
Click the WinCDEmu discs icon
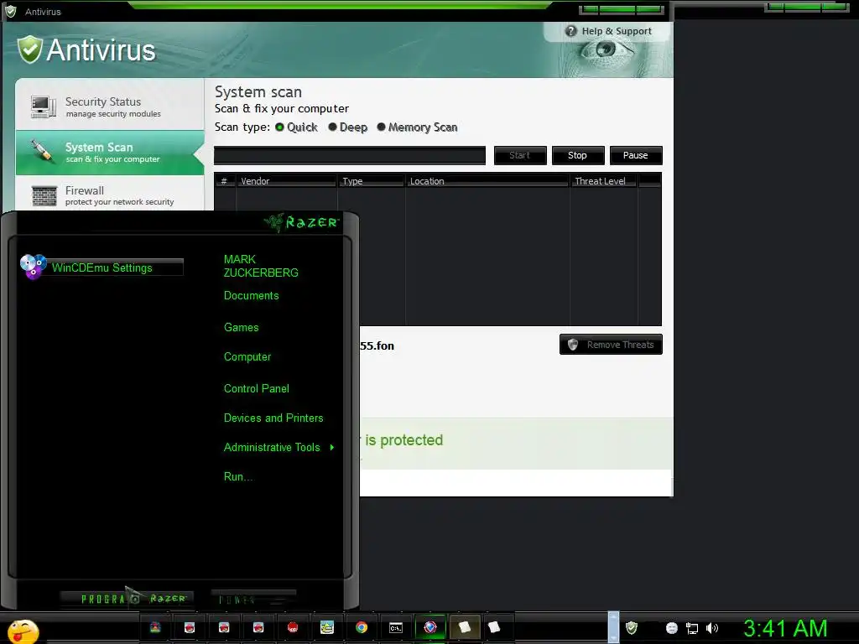click(33, 267)
